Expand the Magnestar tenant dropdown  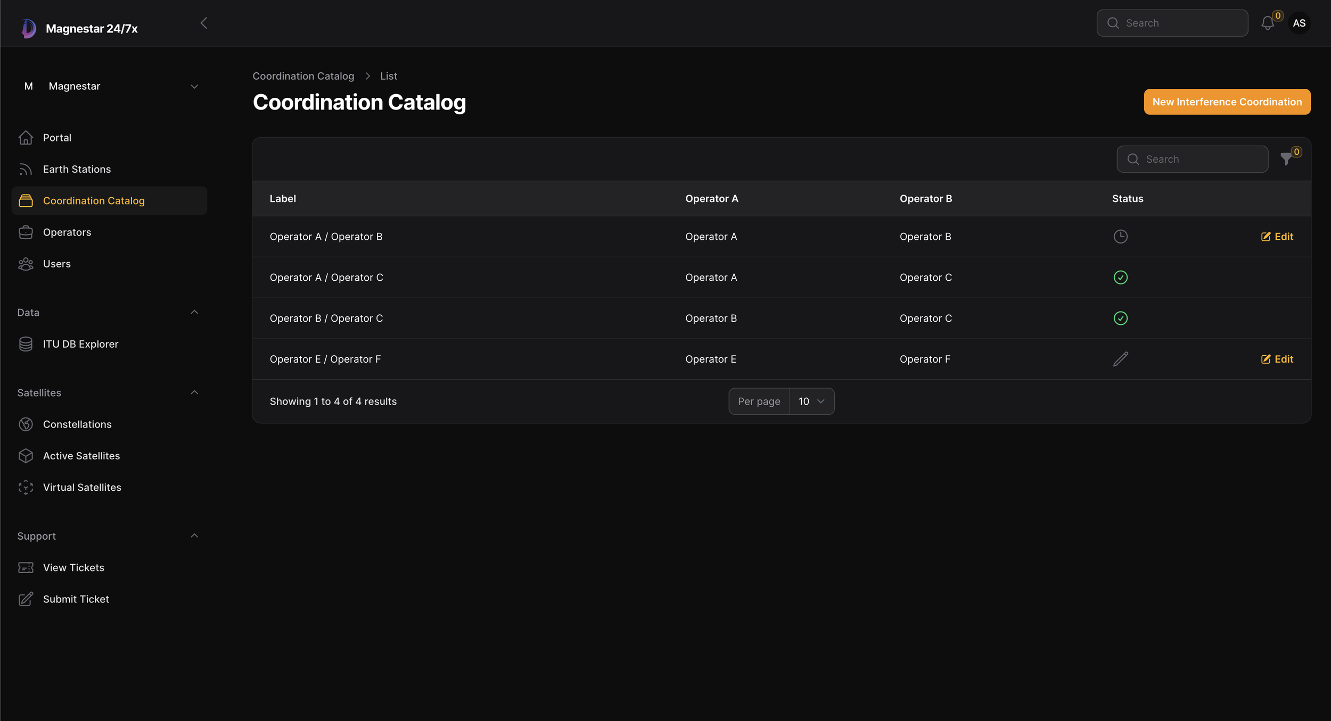coord(194,87)
